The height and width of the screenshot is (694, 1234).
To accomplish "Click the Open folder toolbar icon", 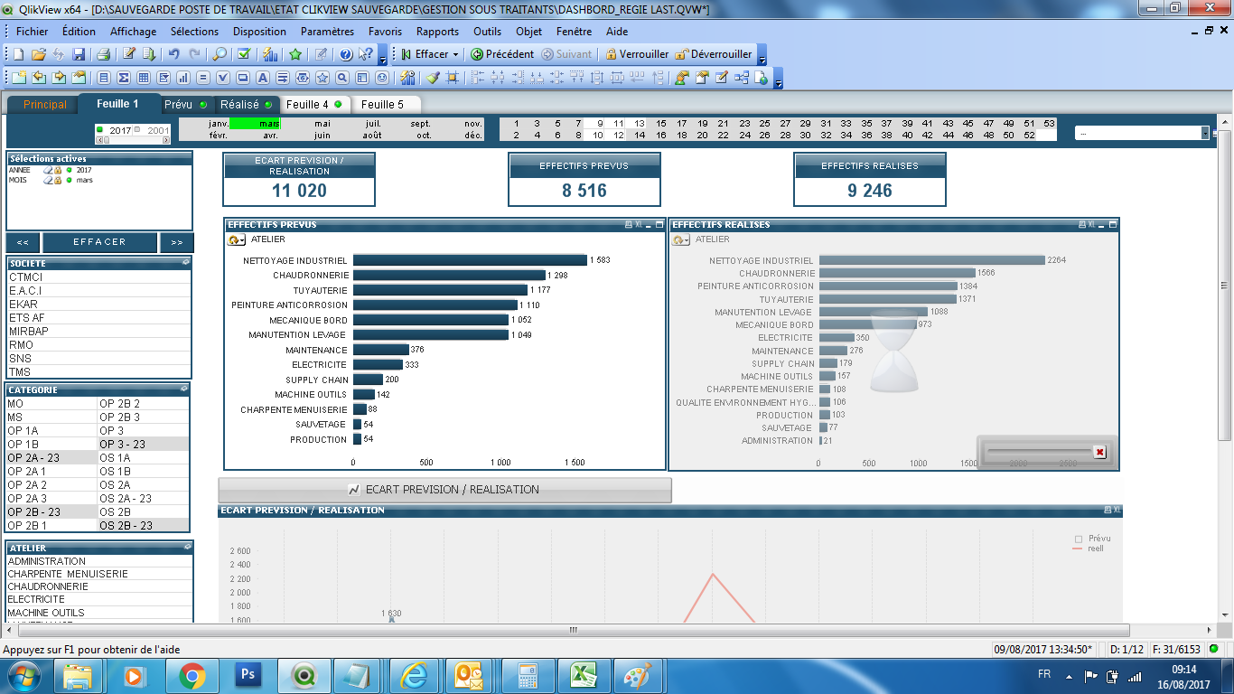I will (x=38, y=54).
